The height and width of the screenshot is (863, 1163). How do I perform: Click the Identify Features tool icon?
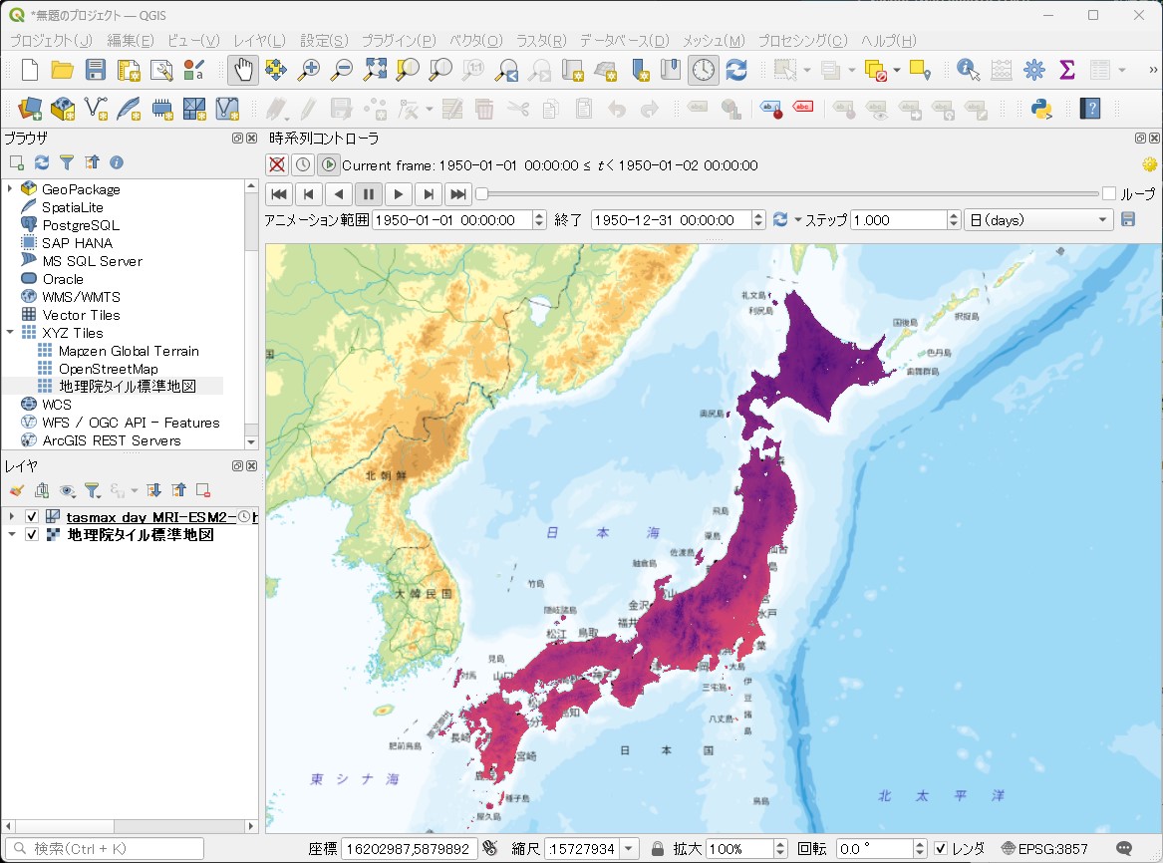[968, 71]
